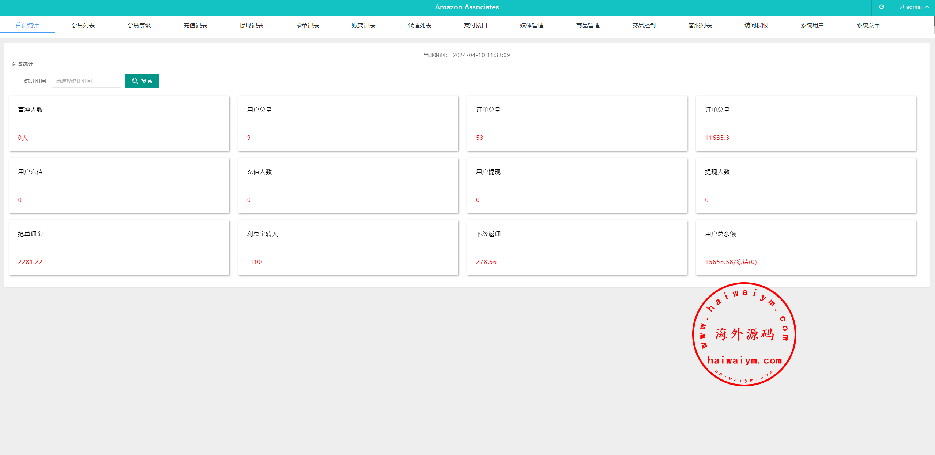Screen dimensions: 935x455
Task: Click the admin user avatar icon
Action: tap(902, 7)
